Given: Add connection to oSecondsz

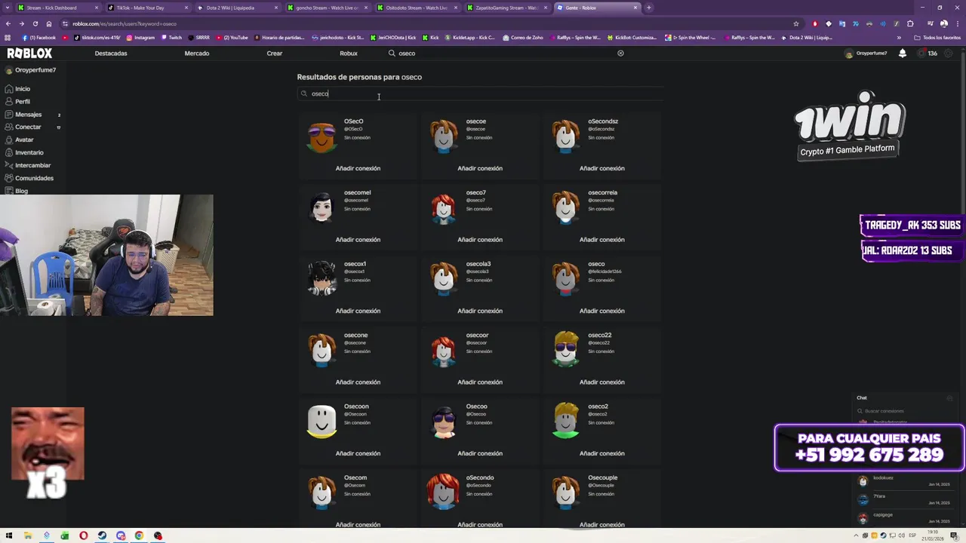Looking at the screenshot, I should pos(601,168).
